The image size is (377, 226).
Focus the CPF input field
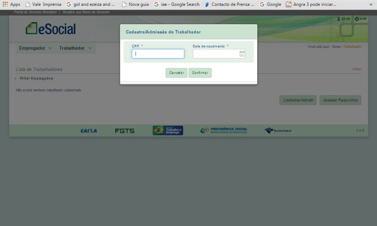pyautogui.click(x=158, y=54)
